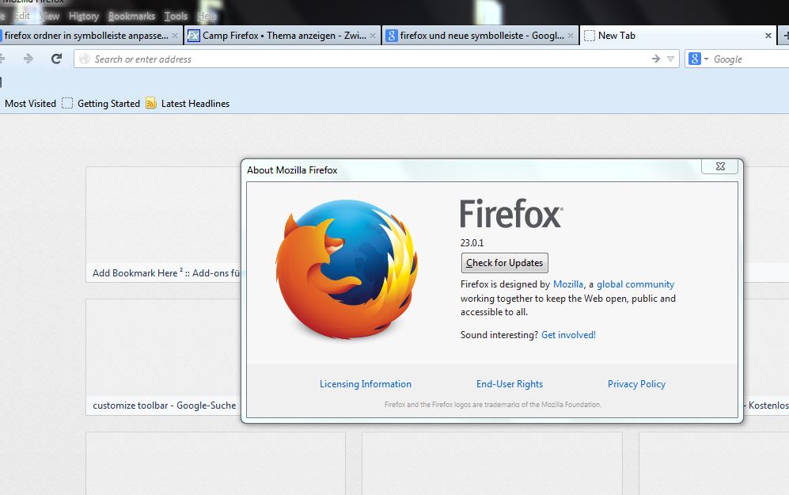Open End-User Rights link
789x495 pixels.
[x=510, y=383]
